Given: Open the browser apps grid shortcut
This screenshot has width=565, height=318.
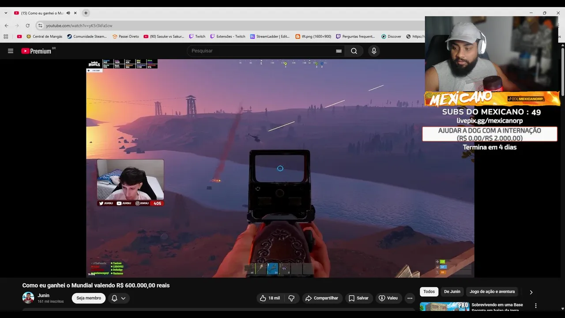Looking at the screenshot, I should click(x=6, y=37).
